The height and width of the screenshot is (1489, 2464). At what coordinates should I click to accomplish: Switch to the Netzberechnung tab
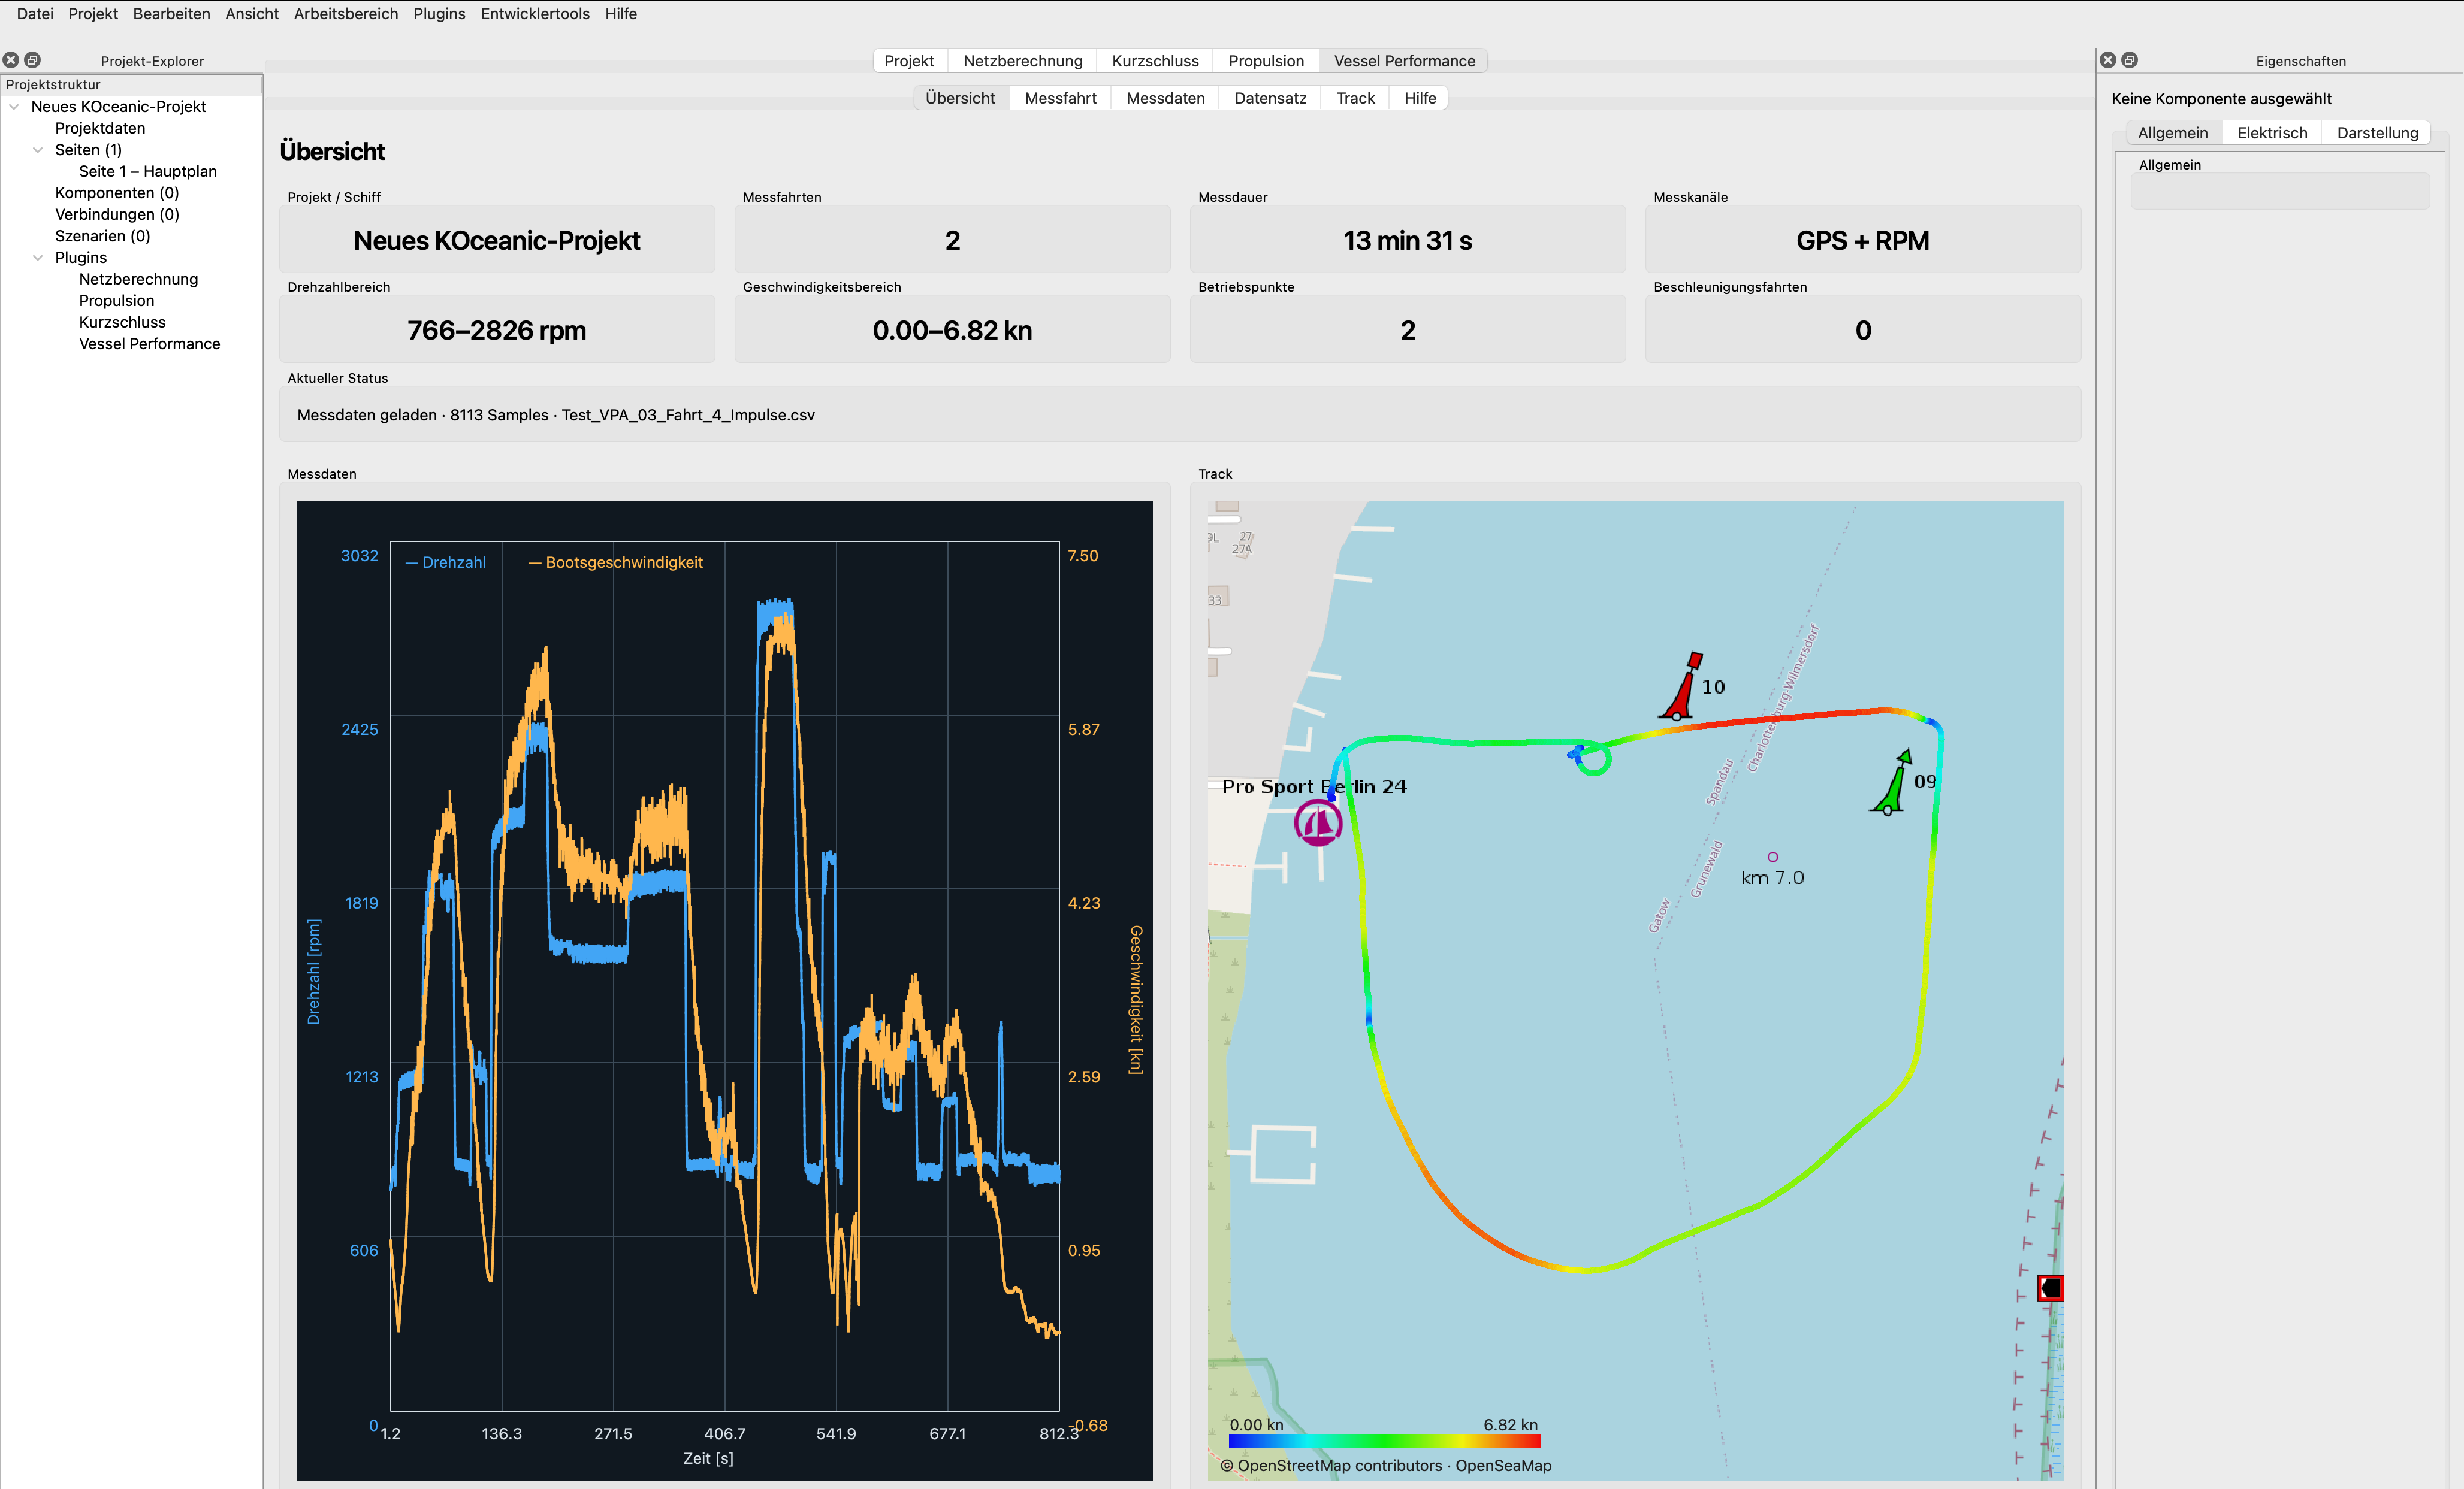coord(1022,61)
